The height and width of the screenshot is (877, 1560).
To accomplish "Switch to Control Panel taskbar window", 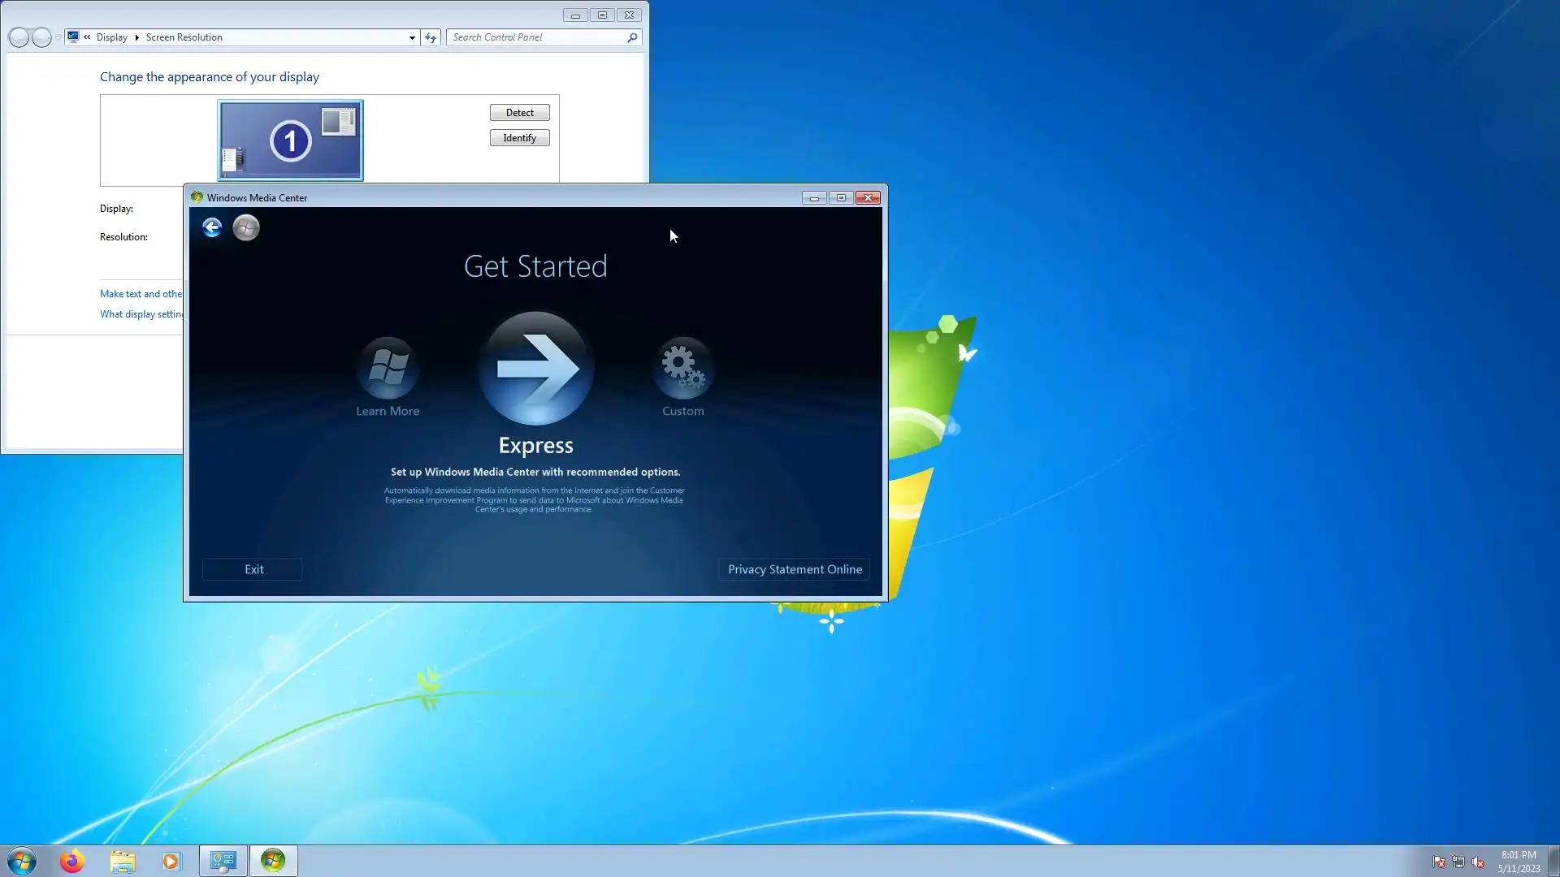I will pos(223,861).
